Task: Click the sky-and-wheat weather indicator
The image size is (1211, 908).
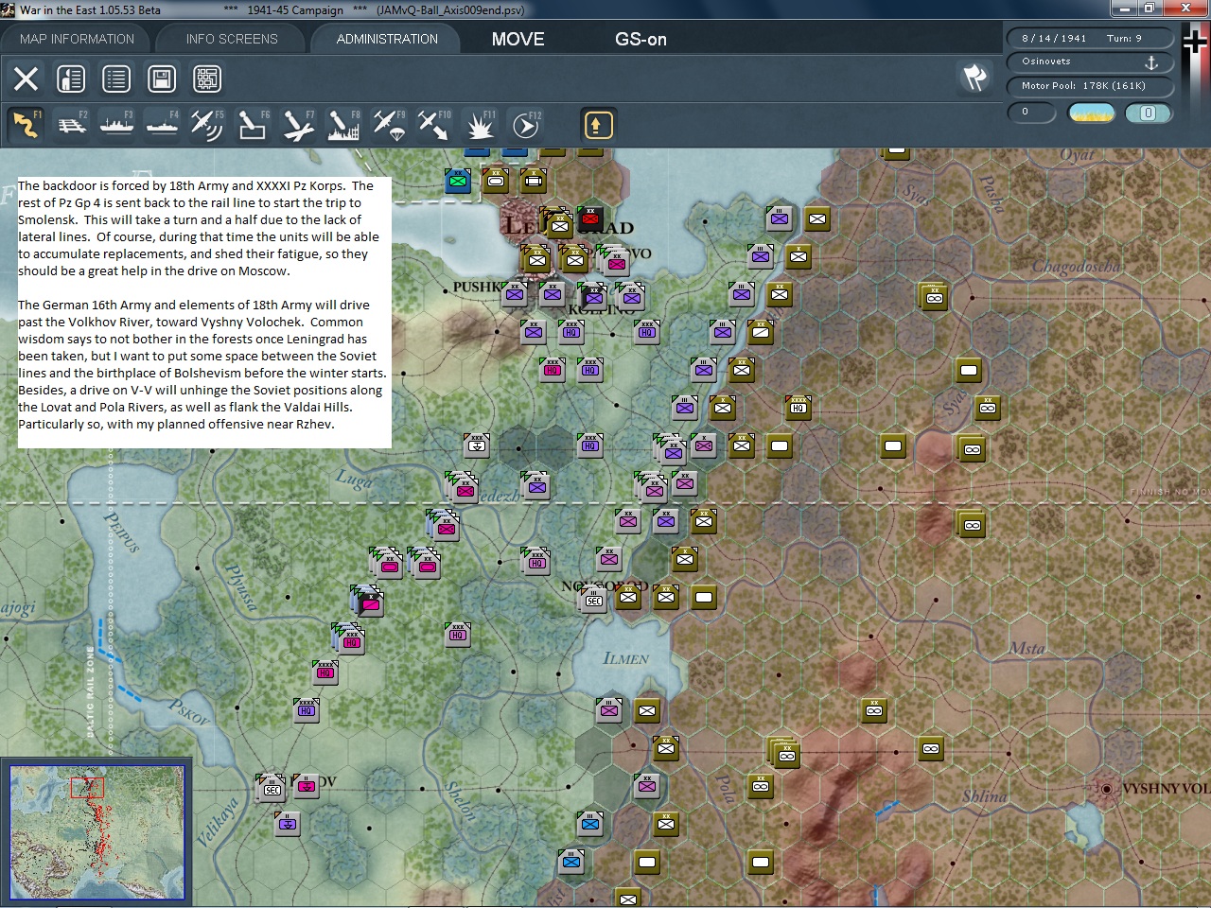Action: coord(1091,113)
